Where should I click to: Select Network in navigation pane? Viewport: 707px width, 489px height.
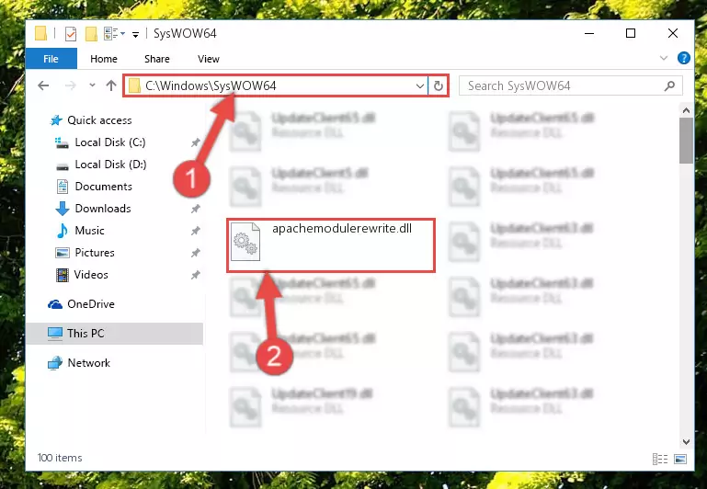tap(88, 363)
